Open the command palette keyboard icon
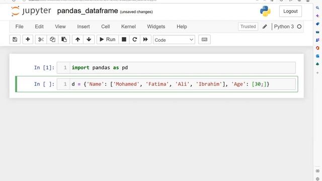The width and height of the screenshot is (322, 181). pyautogui.click(x=204, y=39)
